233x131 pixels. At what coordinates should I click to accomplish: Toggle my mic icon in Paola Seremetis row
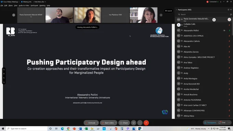click(229, 19)
